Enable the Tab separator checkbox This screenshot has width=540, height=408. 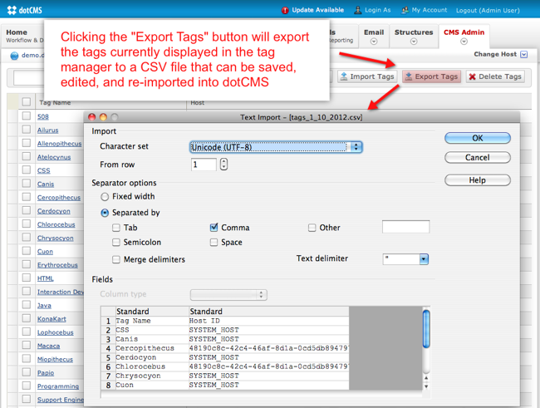pyautogui.click(x=116, y=228)
